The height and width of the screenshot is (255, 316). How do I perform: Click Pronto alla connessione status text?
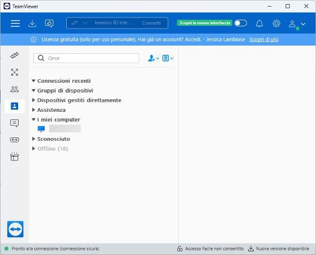point(55,249)
